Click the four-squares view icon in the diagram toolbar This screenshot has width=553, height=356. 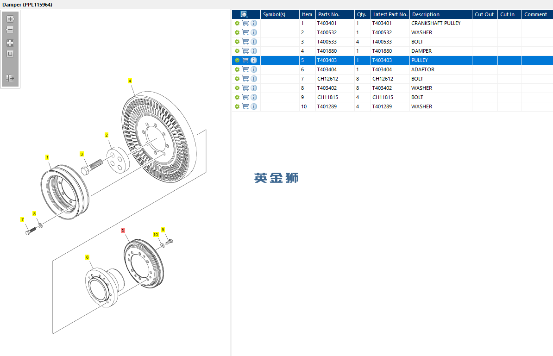pos(10,43)
